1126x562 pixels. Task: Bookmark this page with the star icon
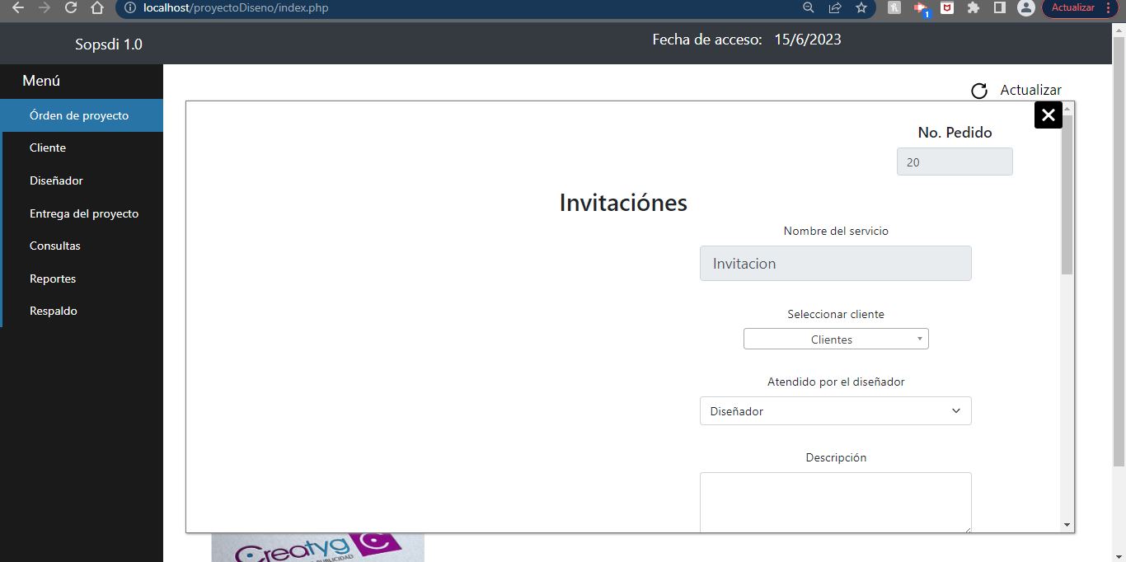pos(861,8)
